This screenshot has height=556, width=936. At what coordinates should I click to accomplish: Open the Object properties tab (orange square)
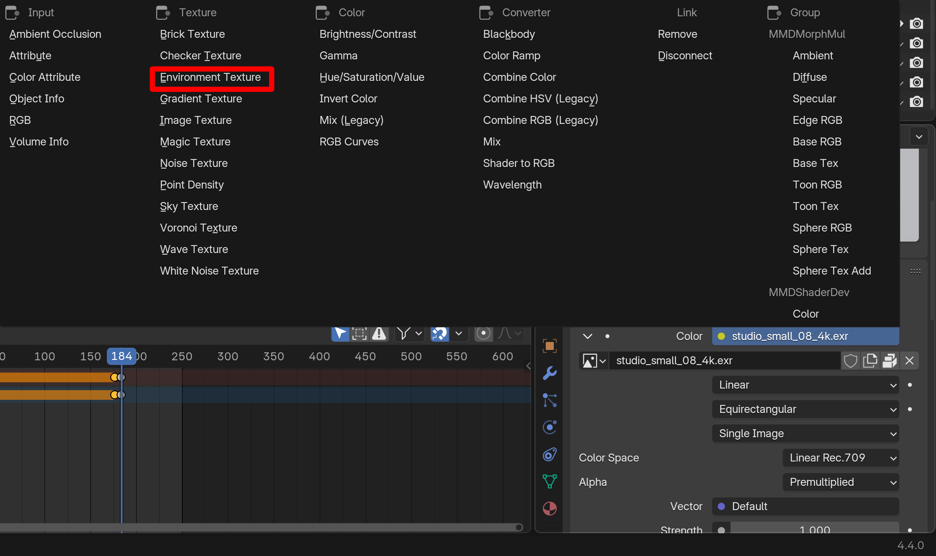tap(549, 346)
